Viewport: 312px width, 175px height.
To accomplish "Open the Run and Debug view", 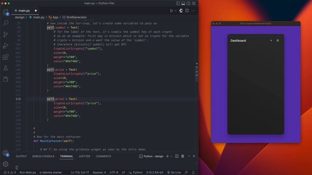I will click(x=5, y=46).
